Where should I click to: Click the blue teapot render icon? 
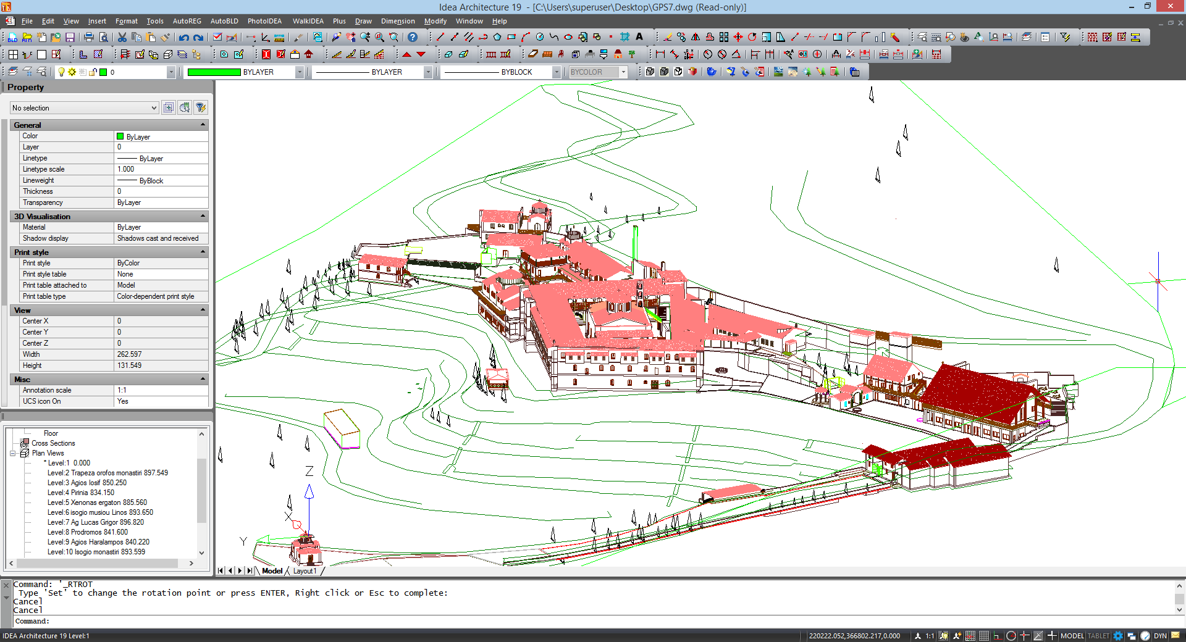712,72
